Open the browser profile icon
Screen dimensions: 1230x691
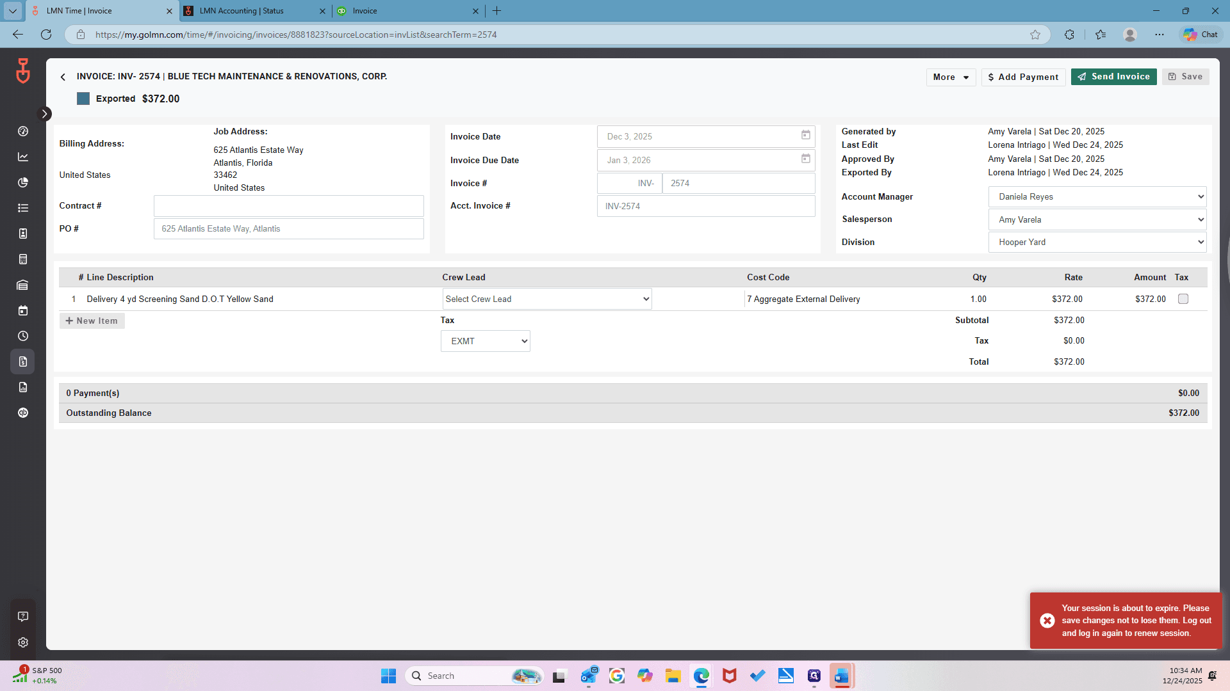[x=1130, y=35]
